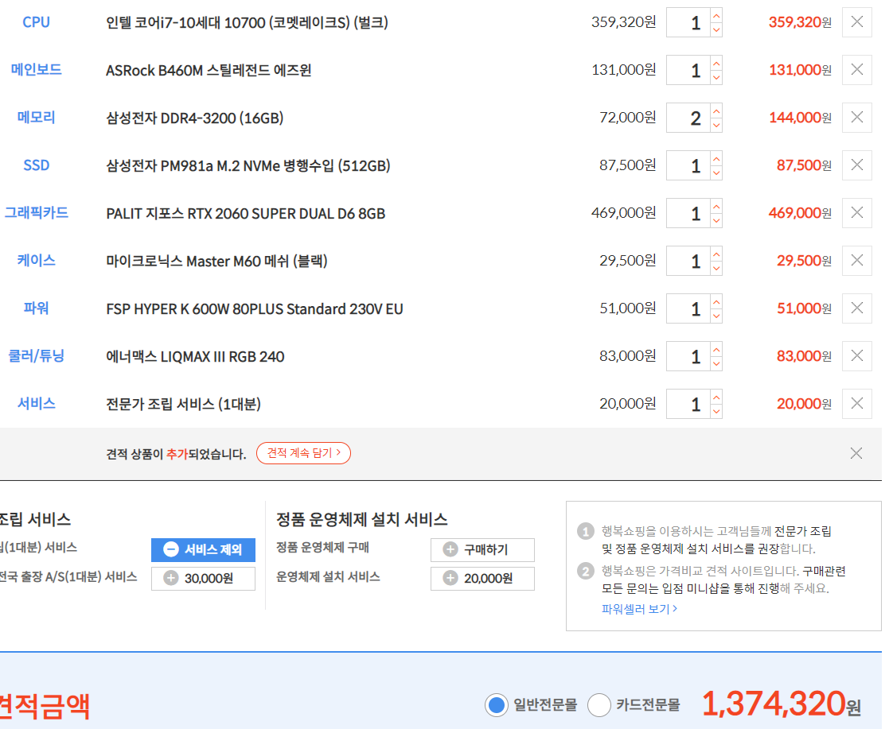Click the 서비스 category label
Image resolution: width=889 pixels, height=729 pixels.
[37, 403]
